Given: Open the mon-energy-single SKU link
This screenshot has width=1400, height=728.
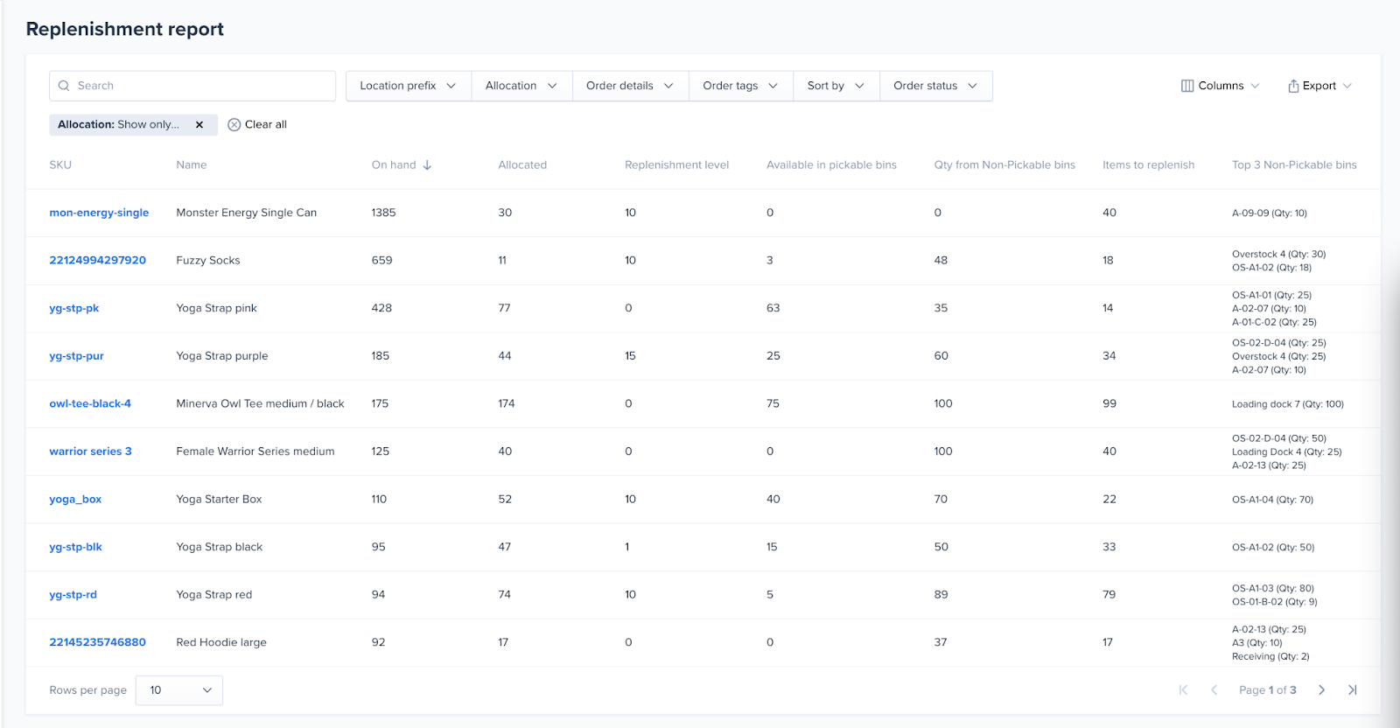Looking at the screenshot, I should click(x=99, y=213).
